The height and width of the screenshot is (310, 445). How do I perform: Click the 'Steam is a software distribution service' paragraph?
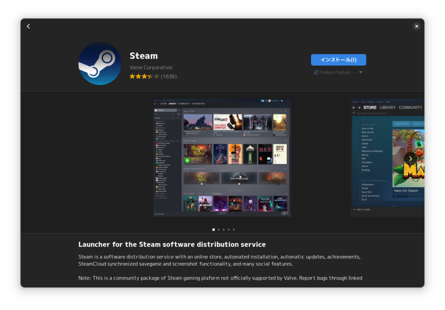tap(219, 261)
